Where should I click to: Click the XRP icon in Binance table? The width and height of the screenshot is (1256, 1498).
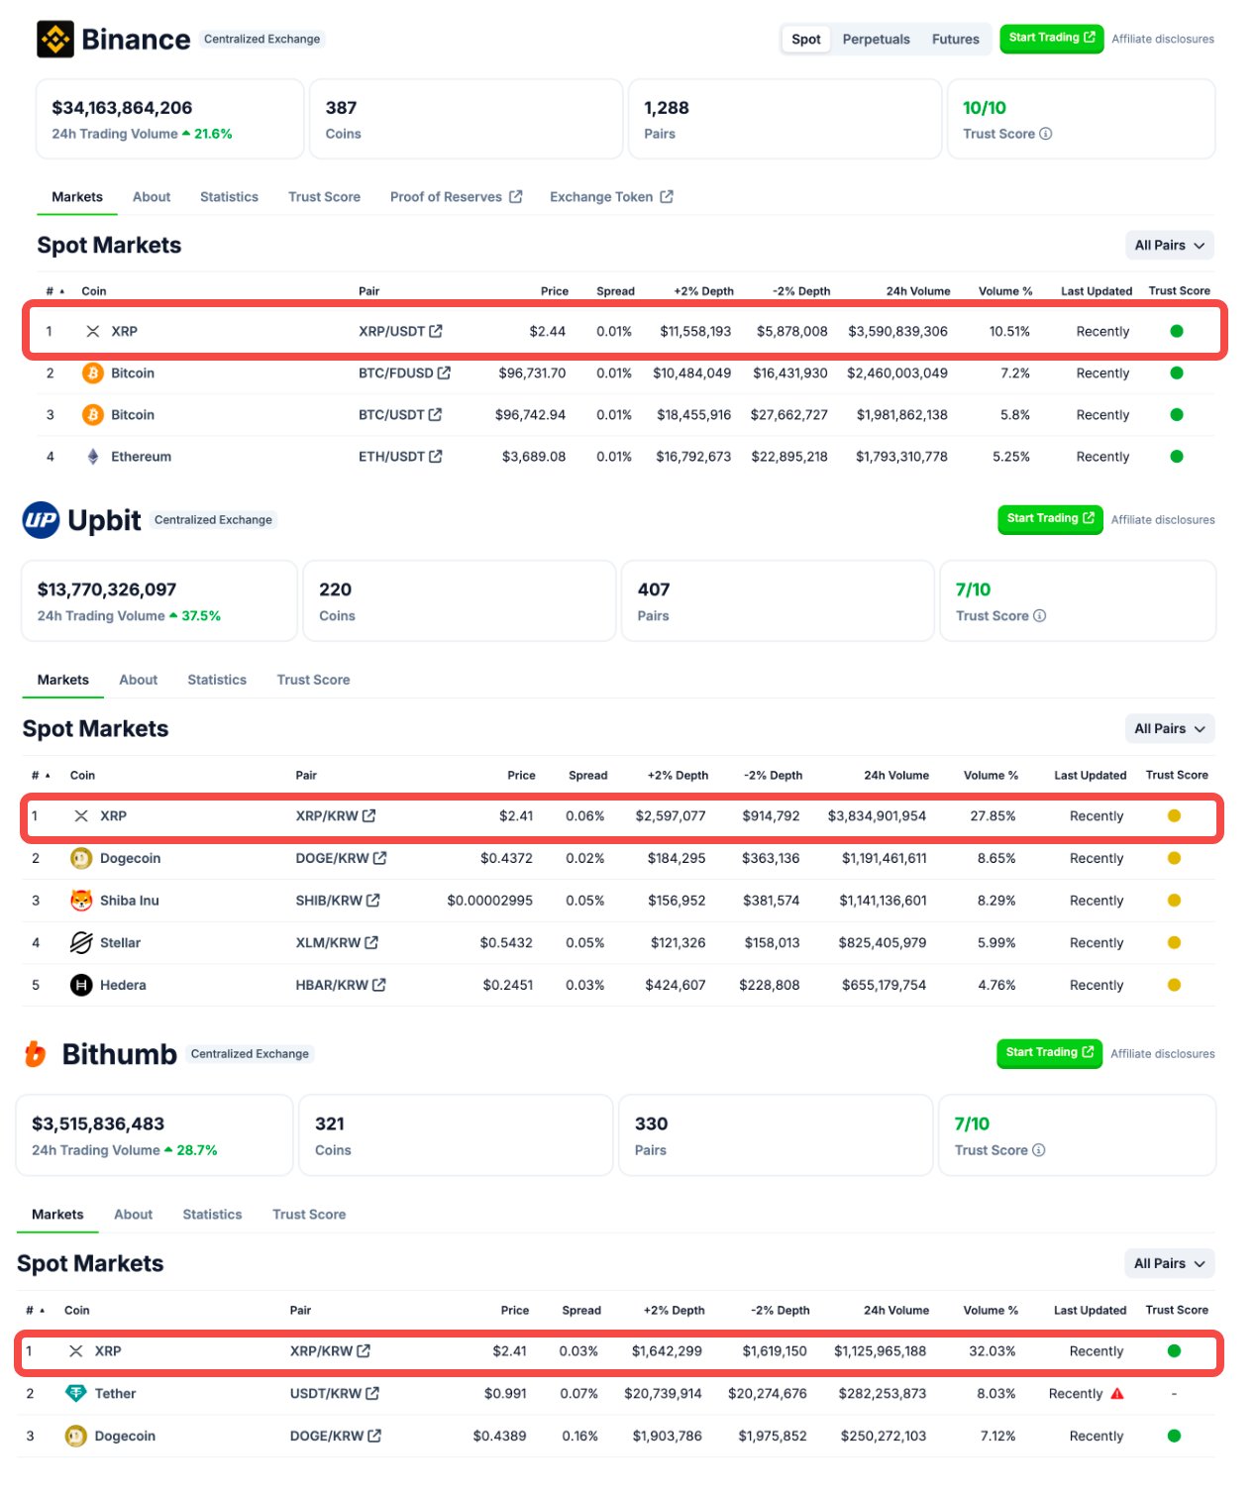pyautogui.click(x=93, y=332)
